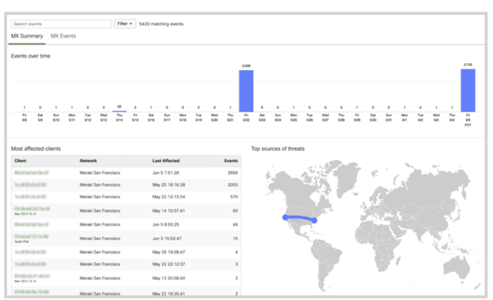Click the 'Top sources of threats' heading
Image resolution: width=493 pixels, height=300 pixels.
278,149
